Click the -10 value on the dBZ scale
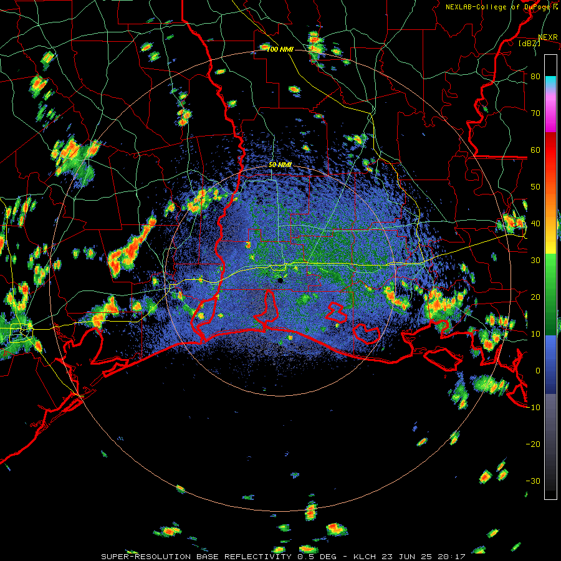This screenshot has height=561, width=561. (x=533, y=408)
